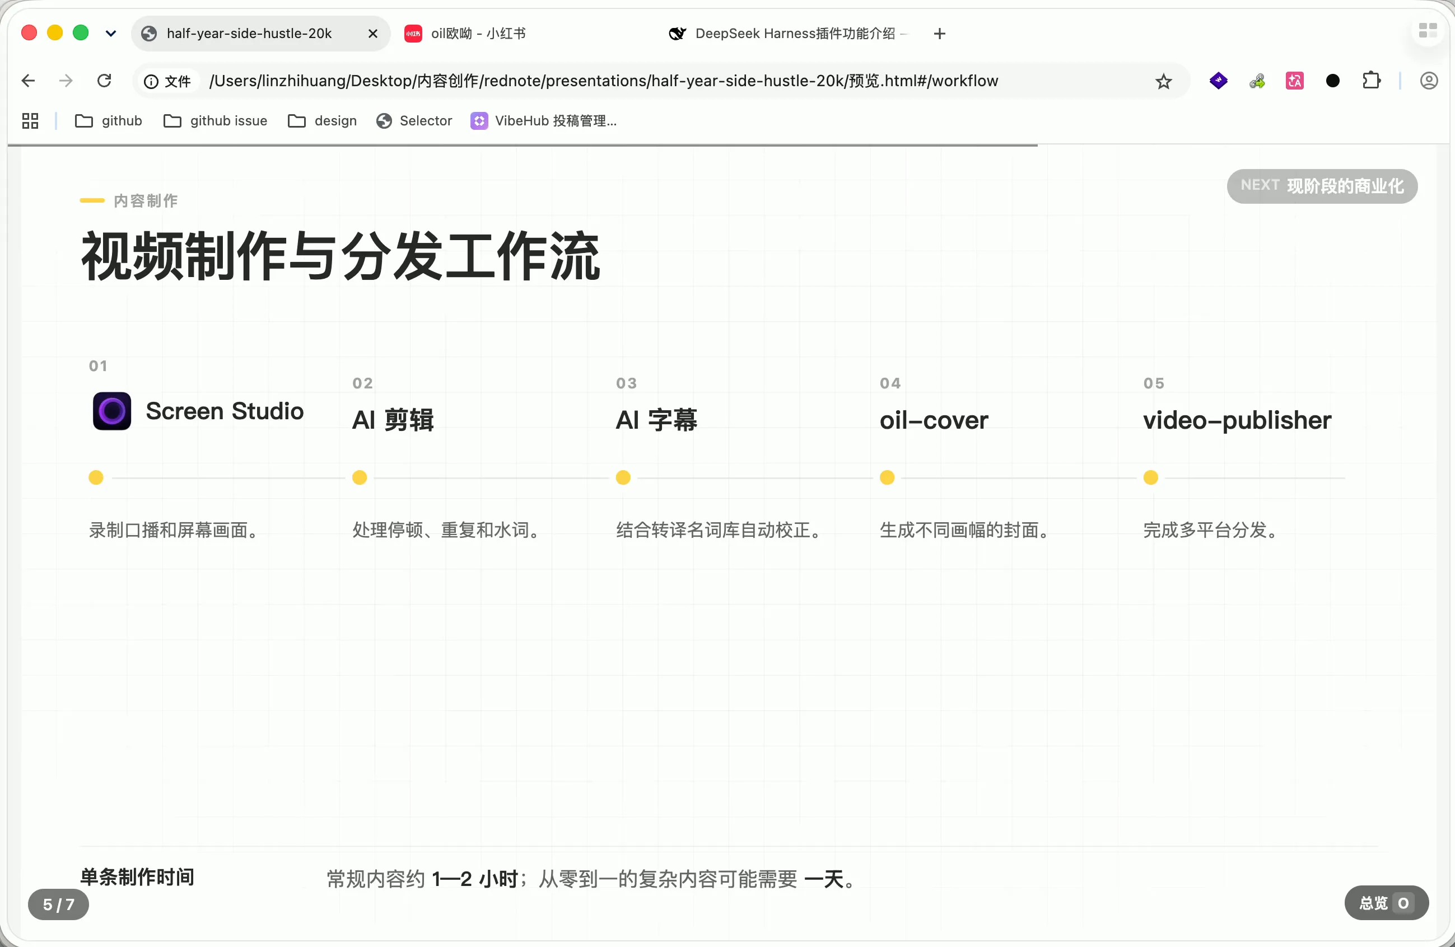Select the 04 oil-cover timeline dot
1455x947 pixels.
coord(887,477)
